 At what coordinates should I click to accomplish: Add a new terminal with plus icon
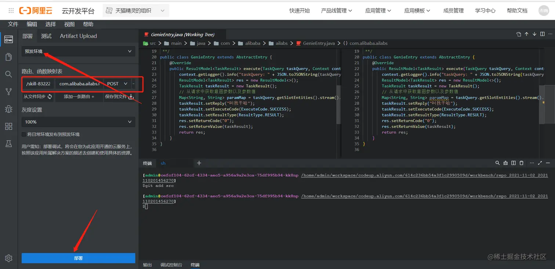199,163
